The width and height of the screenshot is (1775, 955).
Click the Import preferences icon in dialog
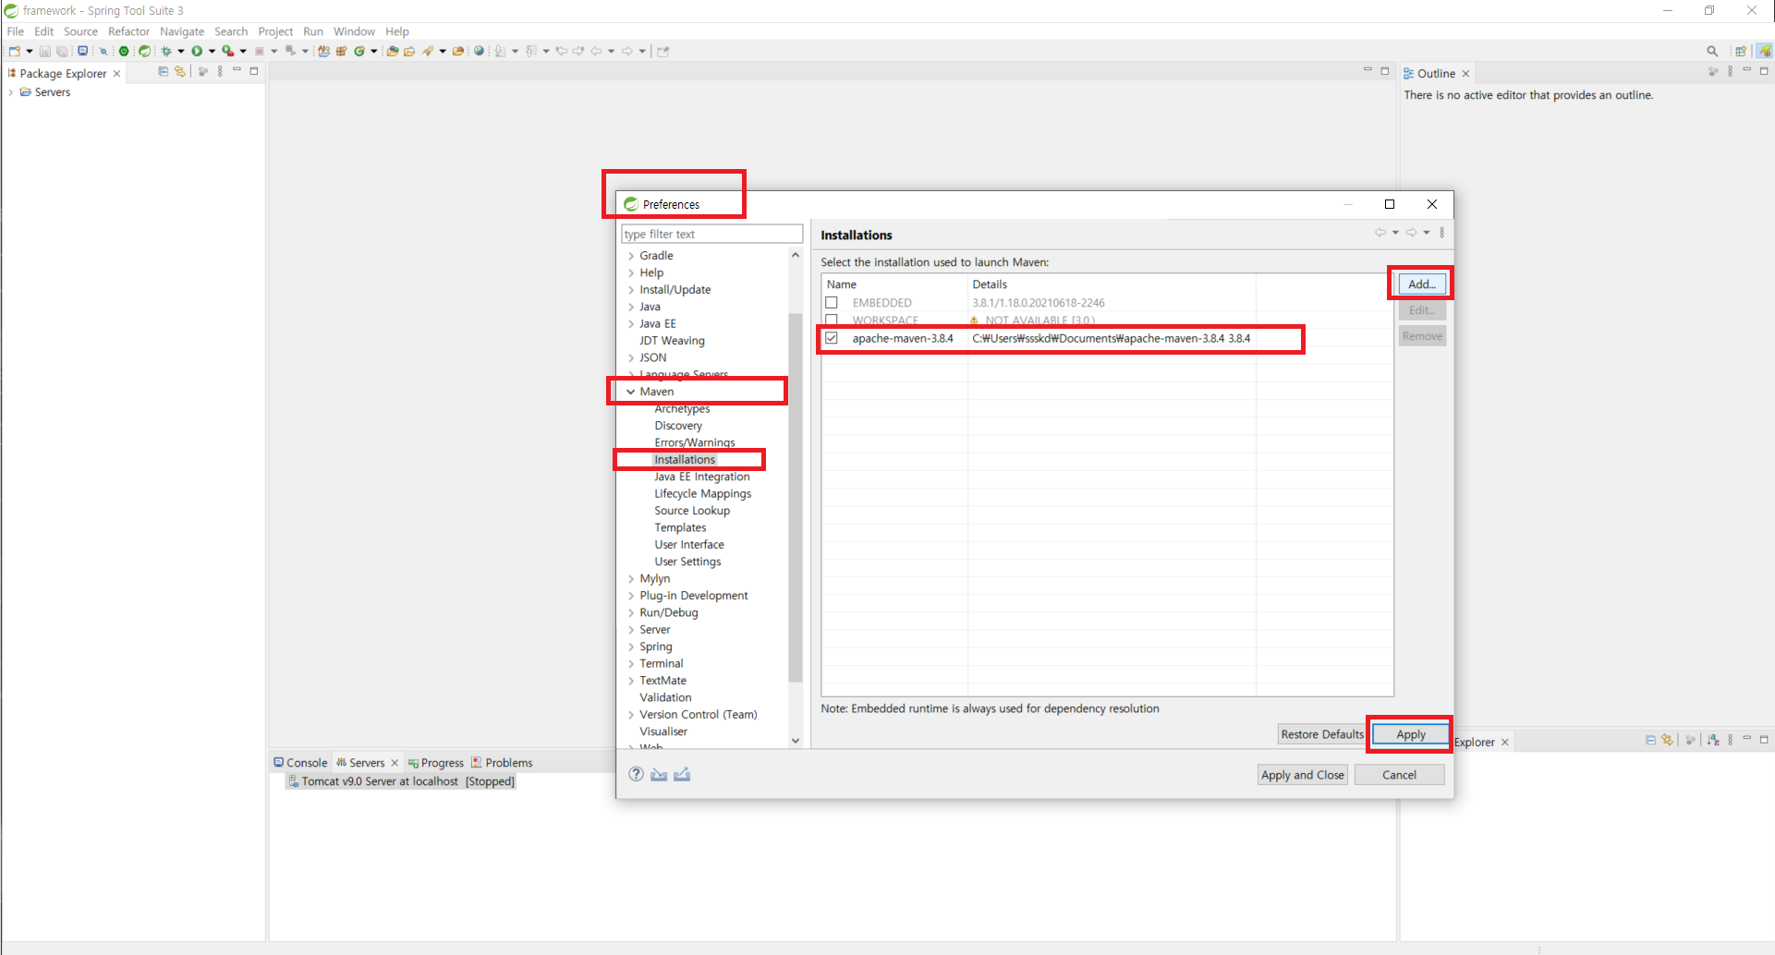[x=659, y=774]
